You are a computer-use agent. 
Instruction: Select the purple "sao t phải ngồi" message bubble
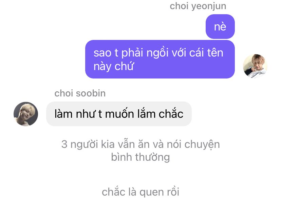coord(160,59)
